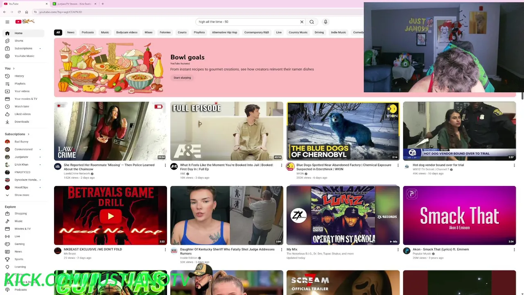This screenshot has height=295, width=524.
Task: Open Blue Dogs of Chernobyl video title
Action: [344, 167]
